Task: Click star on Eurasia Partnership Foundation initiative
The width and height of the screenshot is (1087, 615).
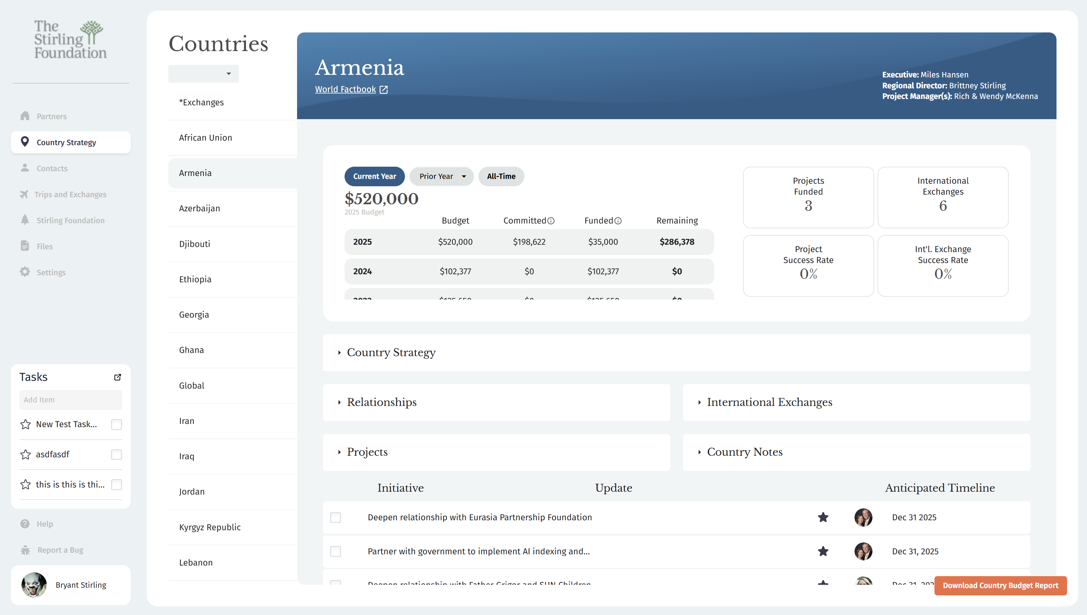Action: 823,517
